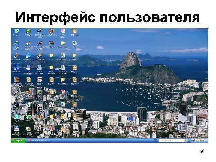Open the language indicator on the taskbar
The height and width of the screenshot is (162, 216).
155,140
